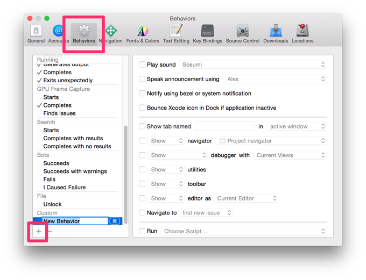Select Exits unexpectedly behavior

pos(68,80)
